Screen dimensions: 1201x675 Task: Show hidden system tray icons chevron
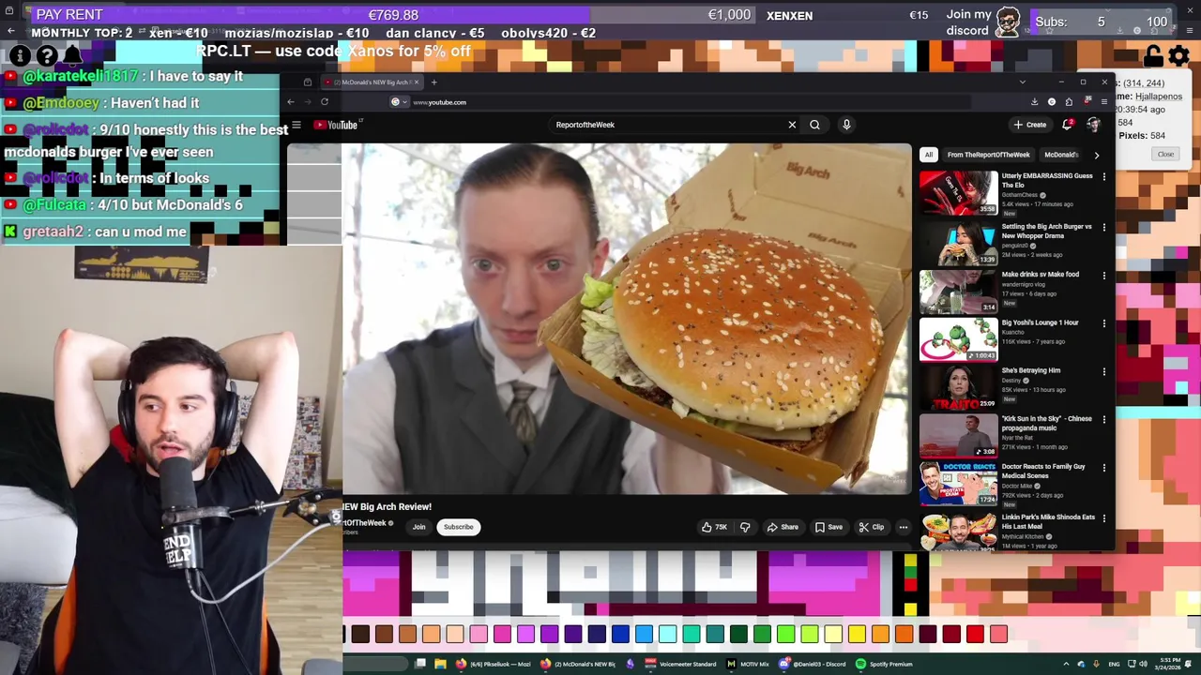(x=1066, y=664)
